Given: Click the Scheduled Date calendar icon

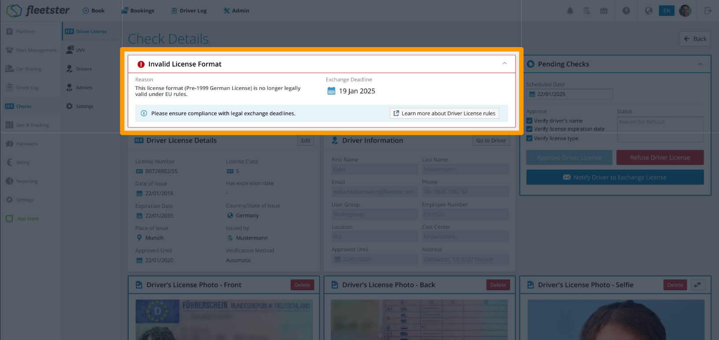Looking at the screenshot, I should click(532, 94).
